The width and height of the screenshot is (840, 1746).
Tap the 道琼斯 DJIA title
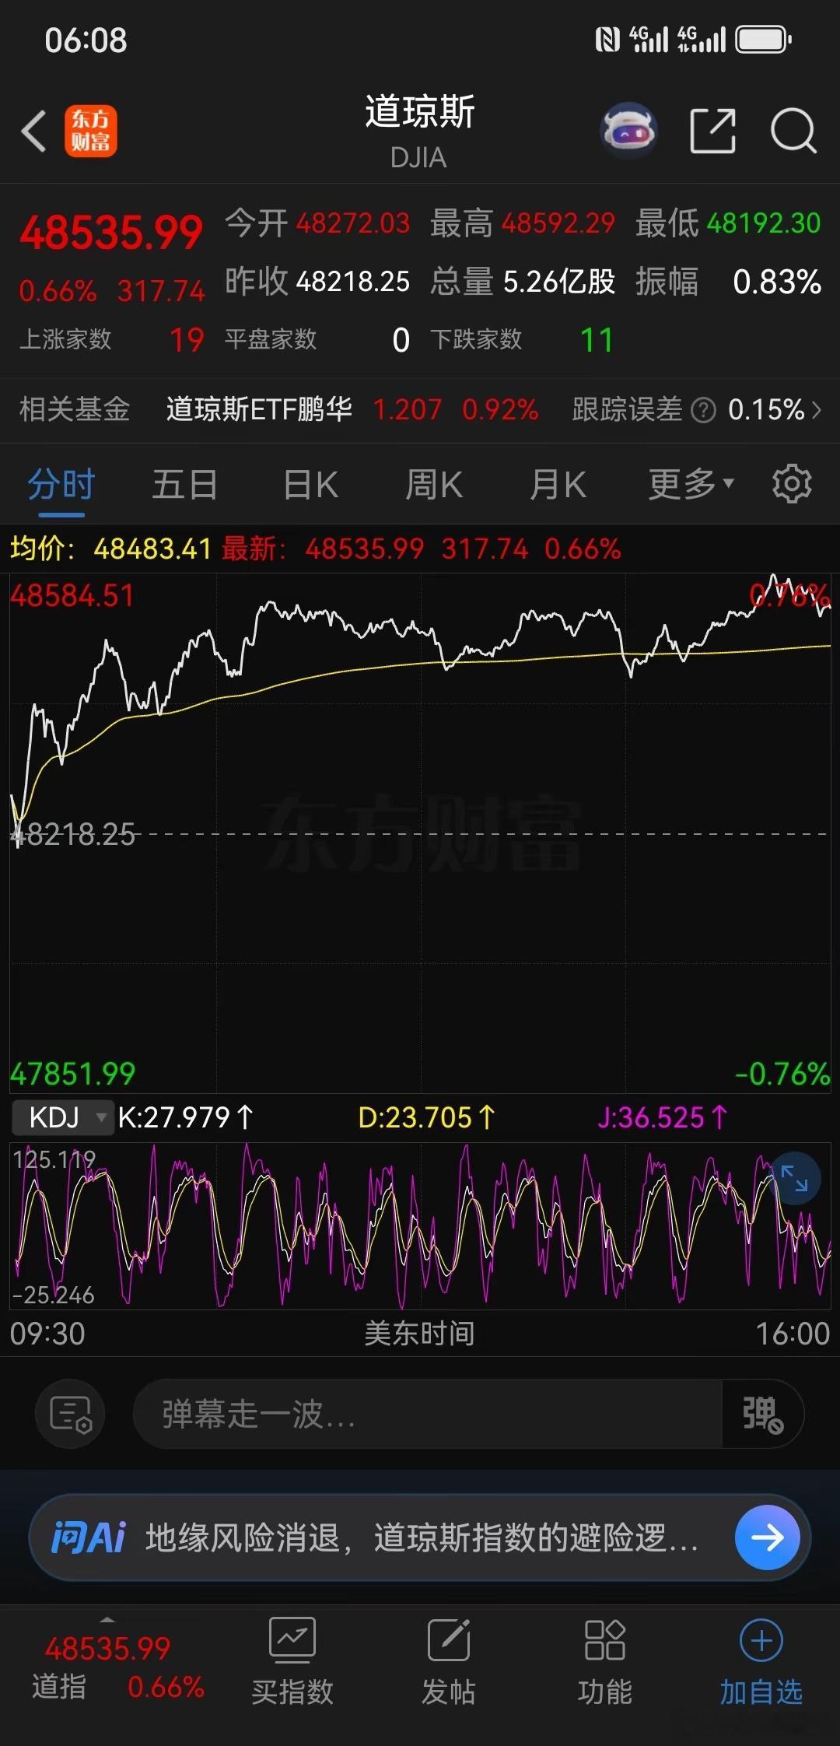(419, 131)
